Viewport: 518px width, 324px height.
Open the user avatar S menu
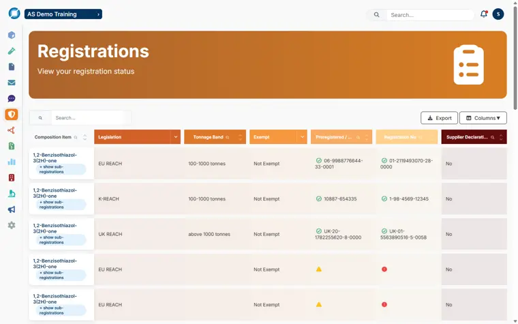tap(498, 14)
